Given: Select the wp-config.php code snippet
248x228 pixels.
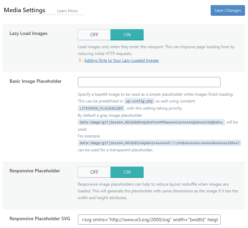Looking at the screenshot, I should tap(139, 101).
